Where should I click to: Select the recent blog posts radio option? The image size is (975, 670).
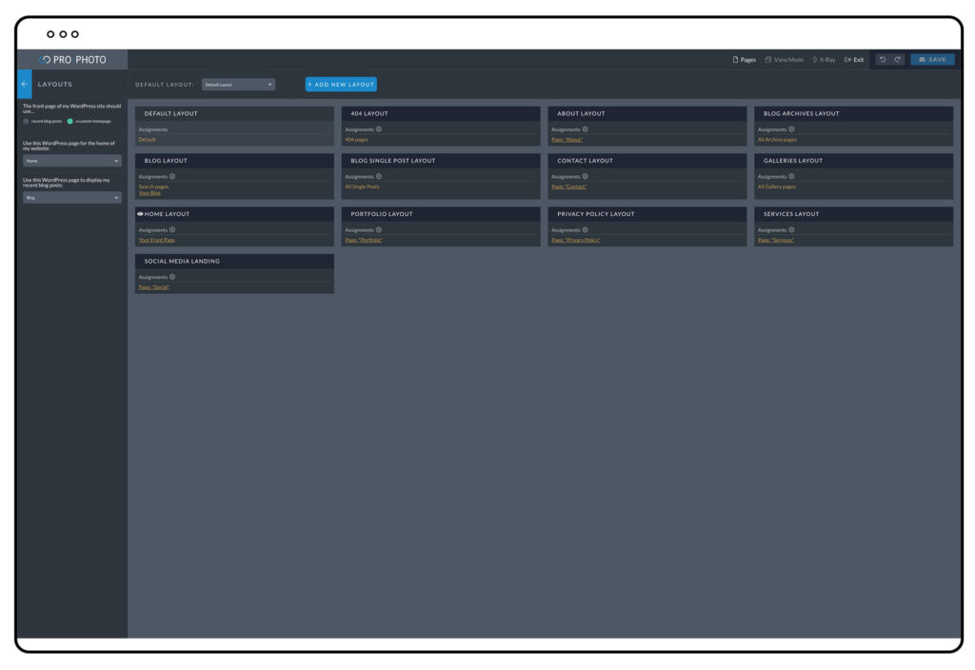(x=26, y=121)
